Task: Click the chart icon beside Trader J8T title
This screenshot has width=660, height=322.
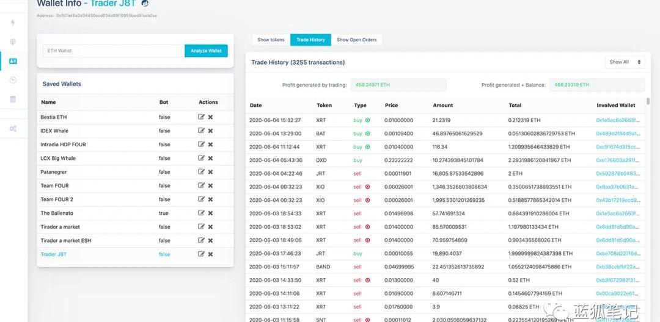Action: 145,3
